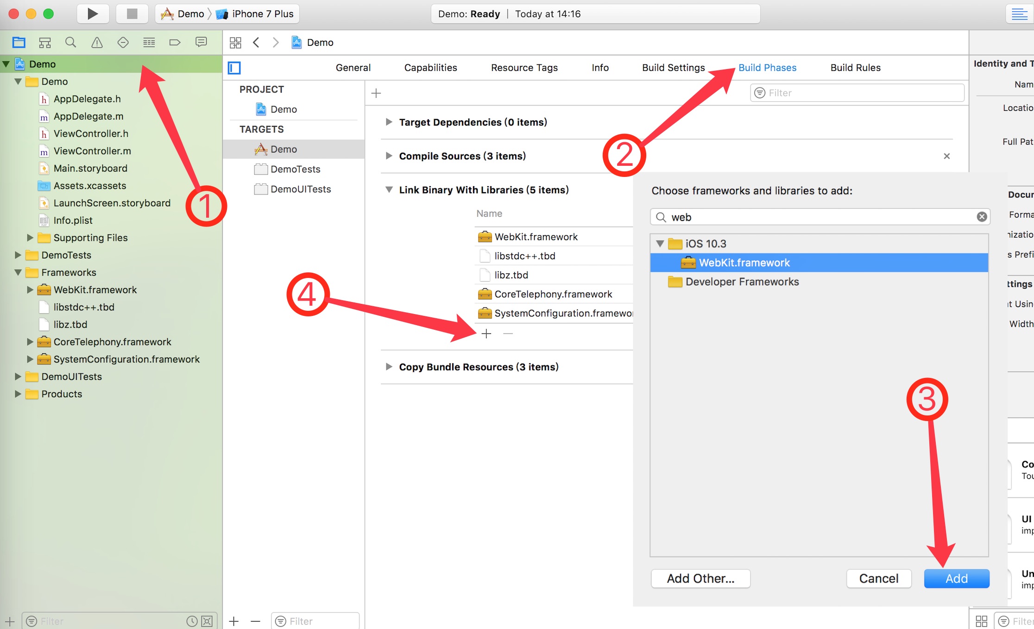Open the Breakpoint navigator
The width and height of the screenshot is (1034, 629).
(175, 43)
